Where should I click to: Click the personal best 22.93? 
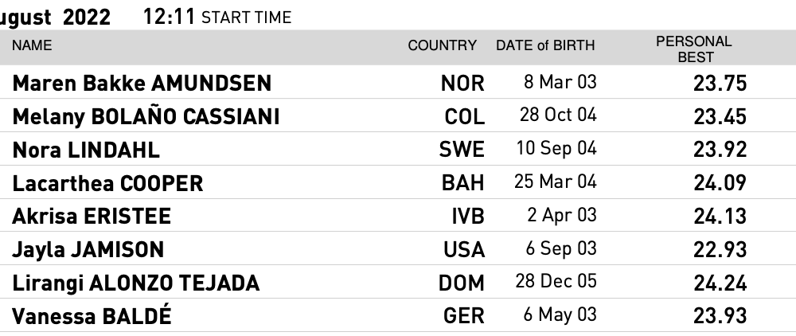[720, 250]
